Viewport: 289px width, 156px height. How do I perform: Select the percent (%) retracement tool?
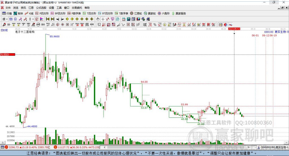(x=155, y=24)
